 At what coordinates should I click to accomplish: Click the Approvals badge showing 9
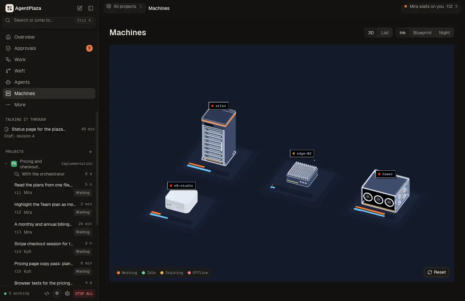click(x=89, y=48)
